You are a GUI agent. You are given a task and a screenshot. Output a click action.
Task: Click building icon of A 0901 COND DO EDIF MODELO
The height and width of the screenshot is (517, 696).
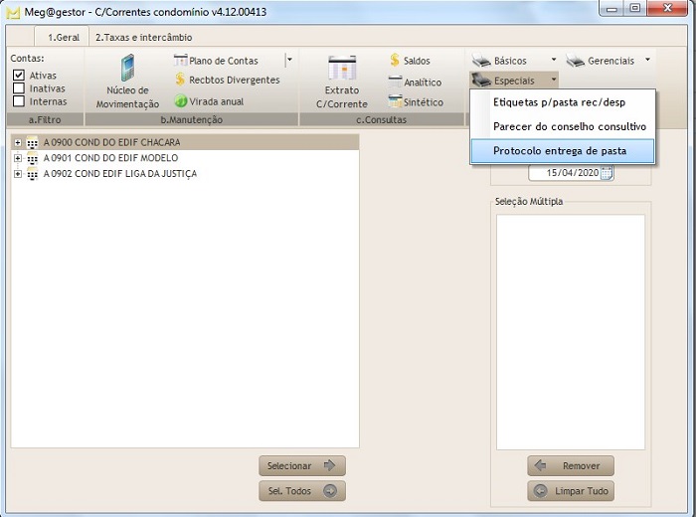pyautogui.click(x=32, y=158)
